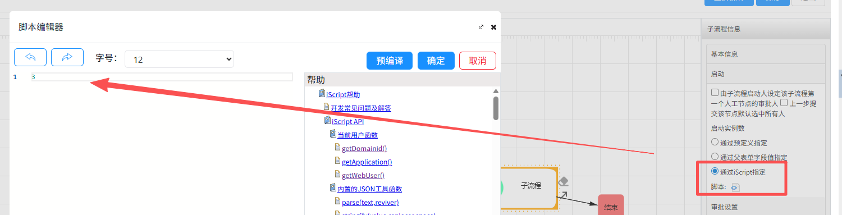Cancel the script editor with 取消

(x=478, y=61)
